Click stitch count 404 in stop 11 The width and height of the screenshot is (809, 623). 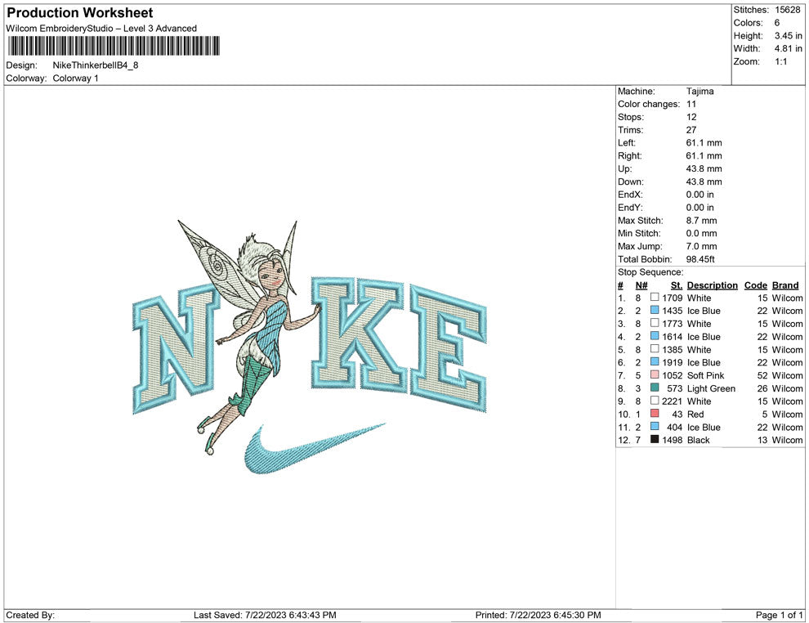coord(675,428)
